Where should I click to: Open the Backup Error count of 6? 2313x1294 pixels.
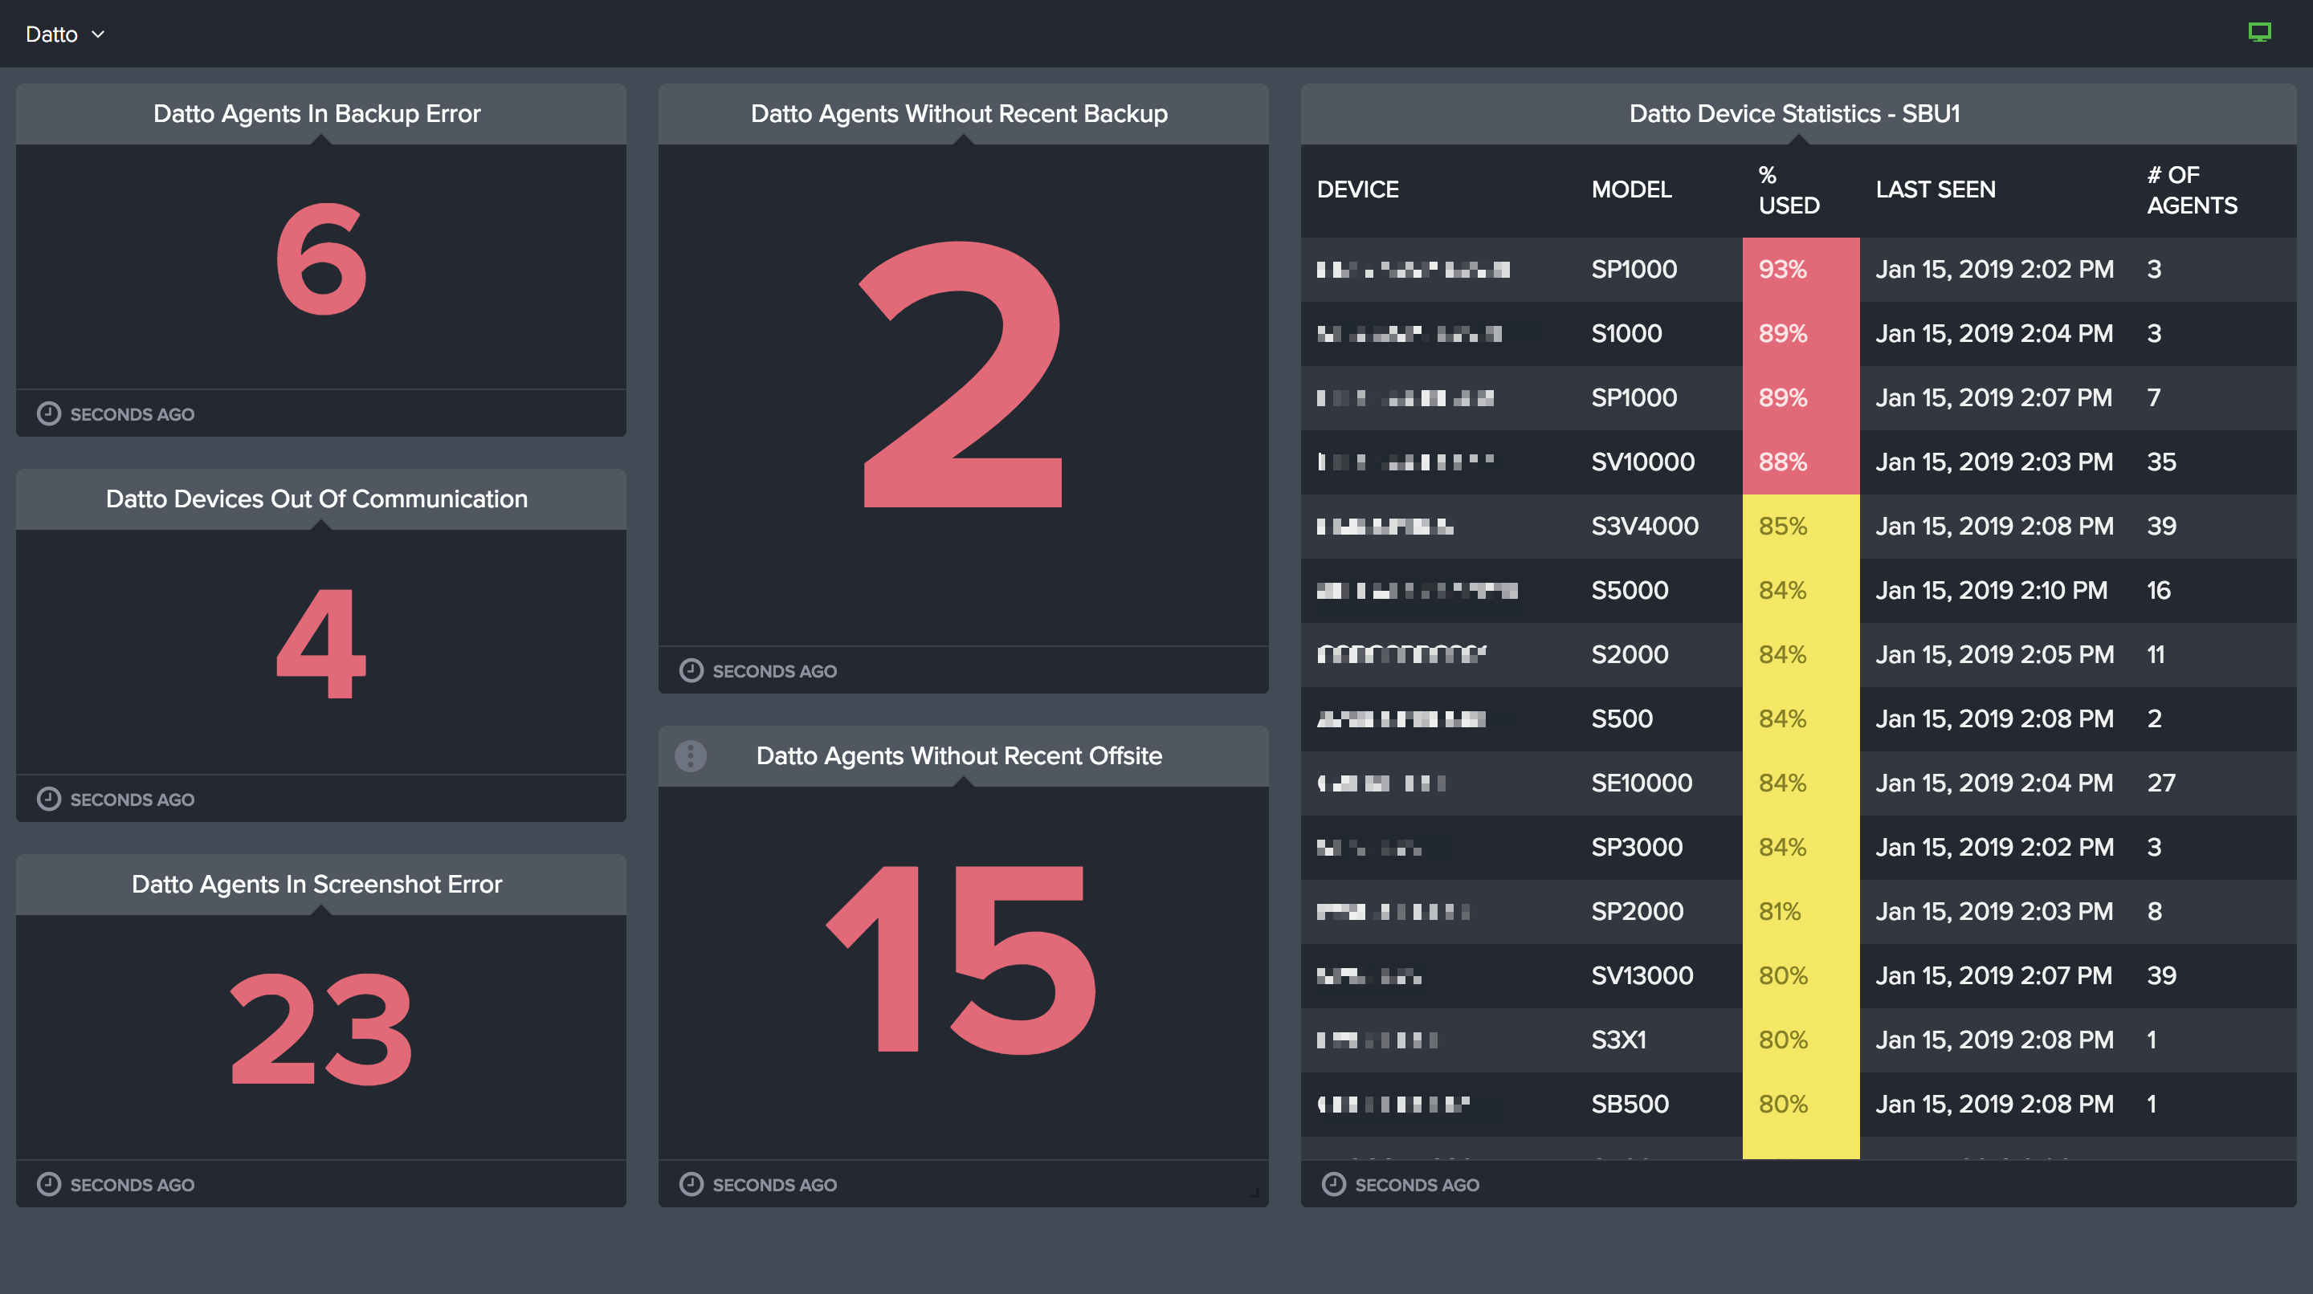tap(320, 260)
